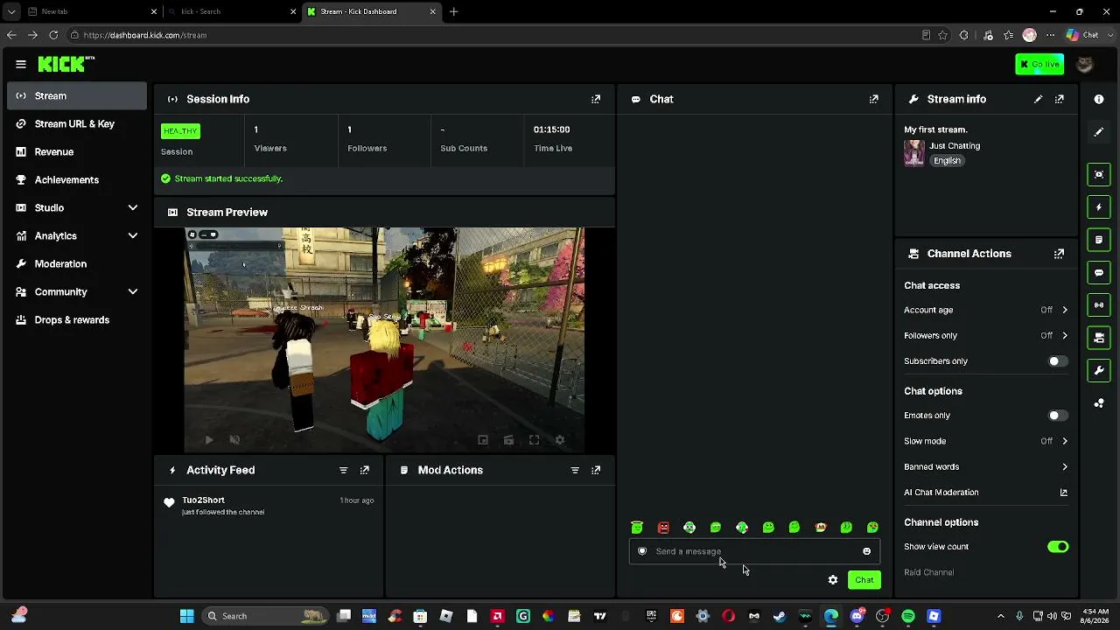This screenshot has width=1120, height=630.
Task: Turn off Show view count
Action: click(x=1058, y=547)
